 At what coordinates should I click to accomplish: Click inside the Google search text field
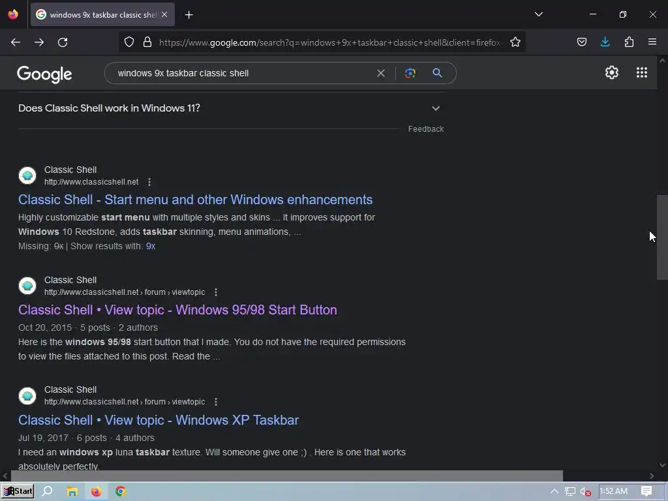(243, 73)
